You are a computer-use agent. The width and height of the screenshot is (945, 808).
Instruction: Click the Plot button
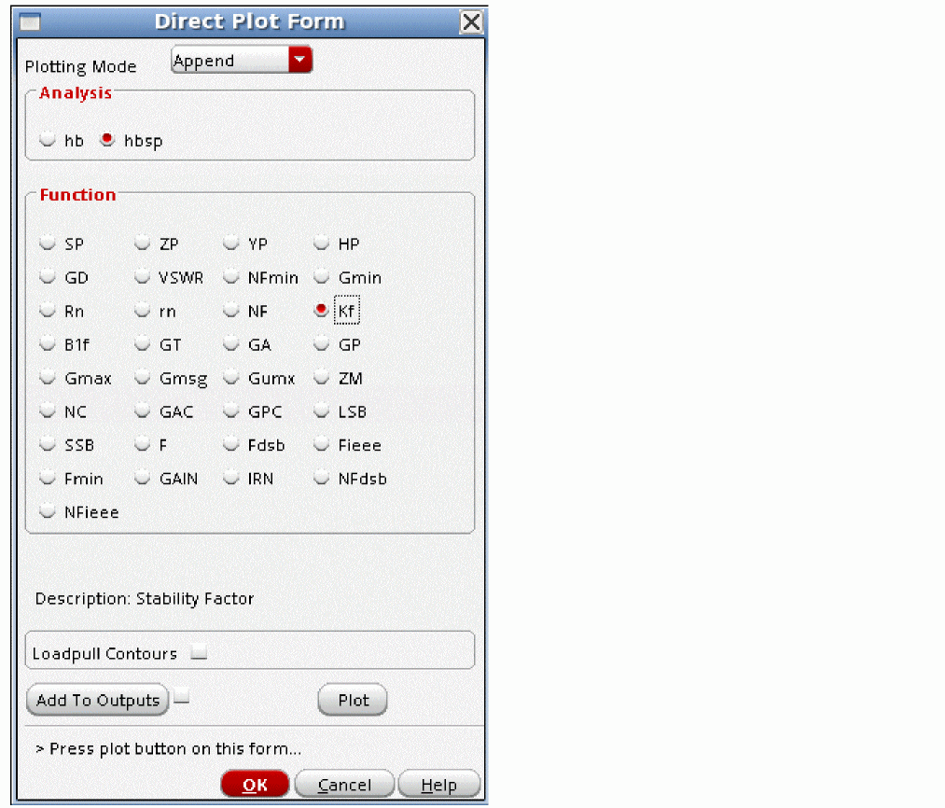click(353, 700)
